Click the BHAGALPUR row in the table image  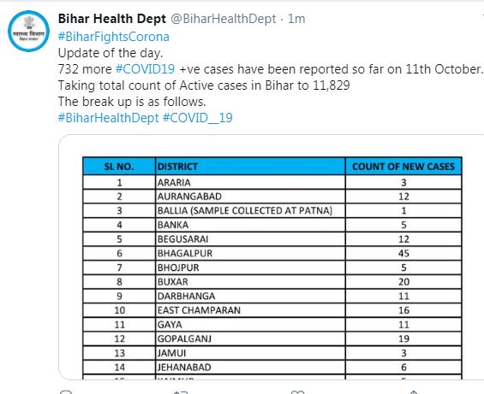coord(272,253)
